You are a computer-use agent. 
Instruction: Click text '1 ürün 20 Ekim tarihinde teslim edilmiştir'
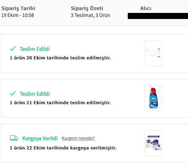60,58
